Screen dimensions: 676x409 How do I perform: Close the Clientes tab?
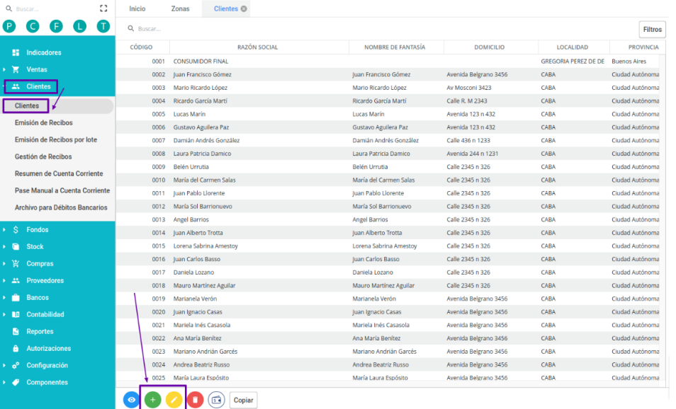[244, 8]
